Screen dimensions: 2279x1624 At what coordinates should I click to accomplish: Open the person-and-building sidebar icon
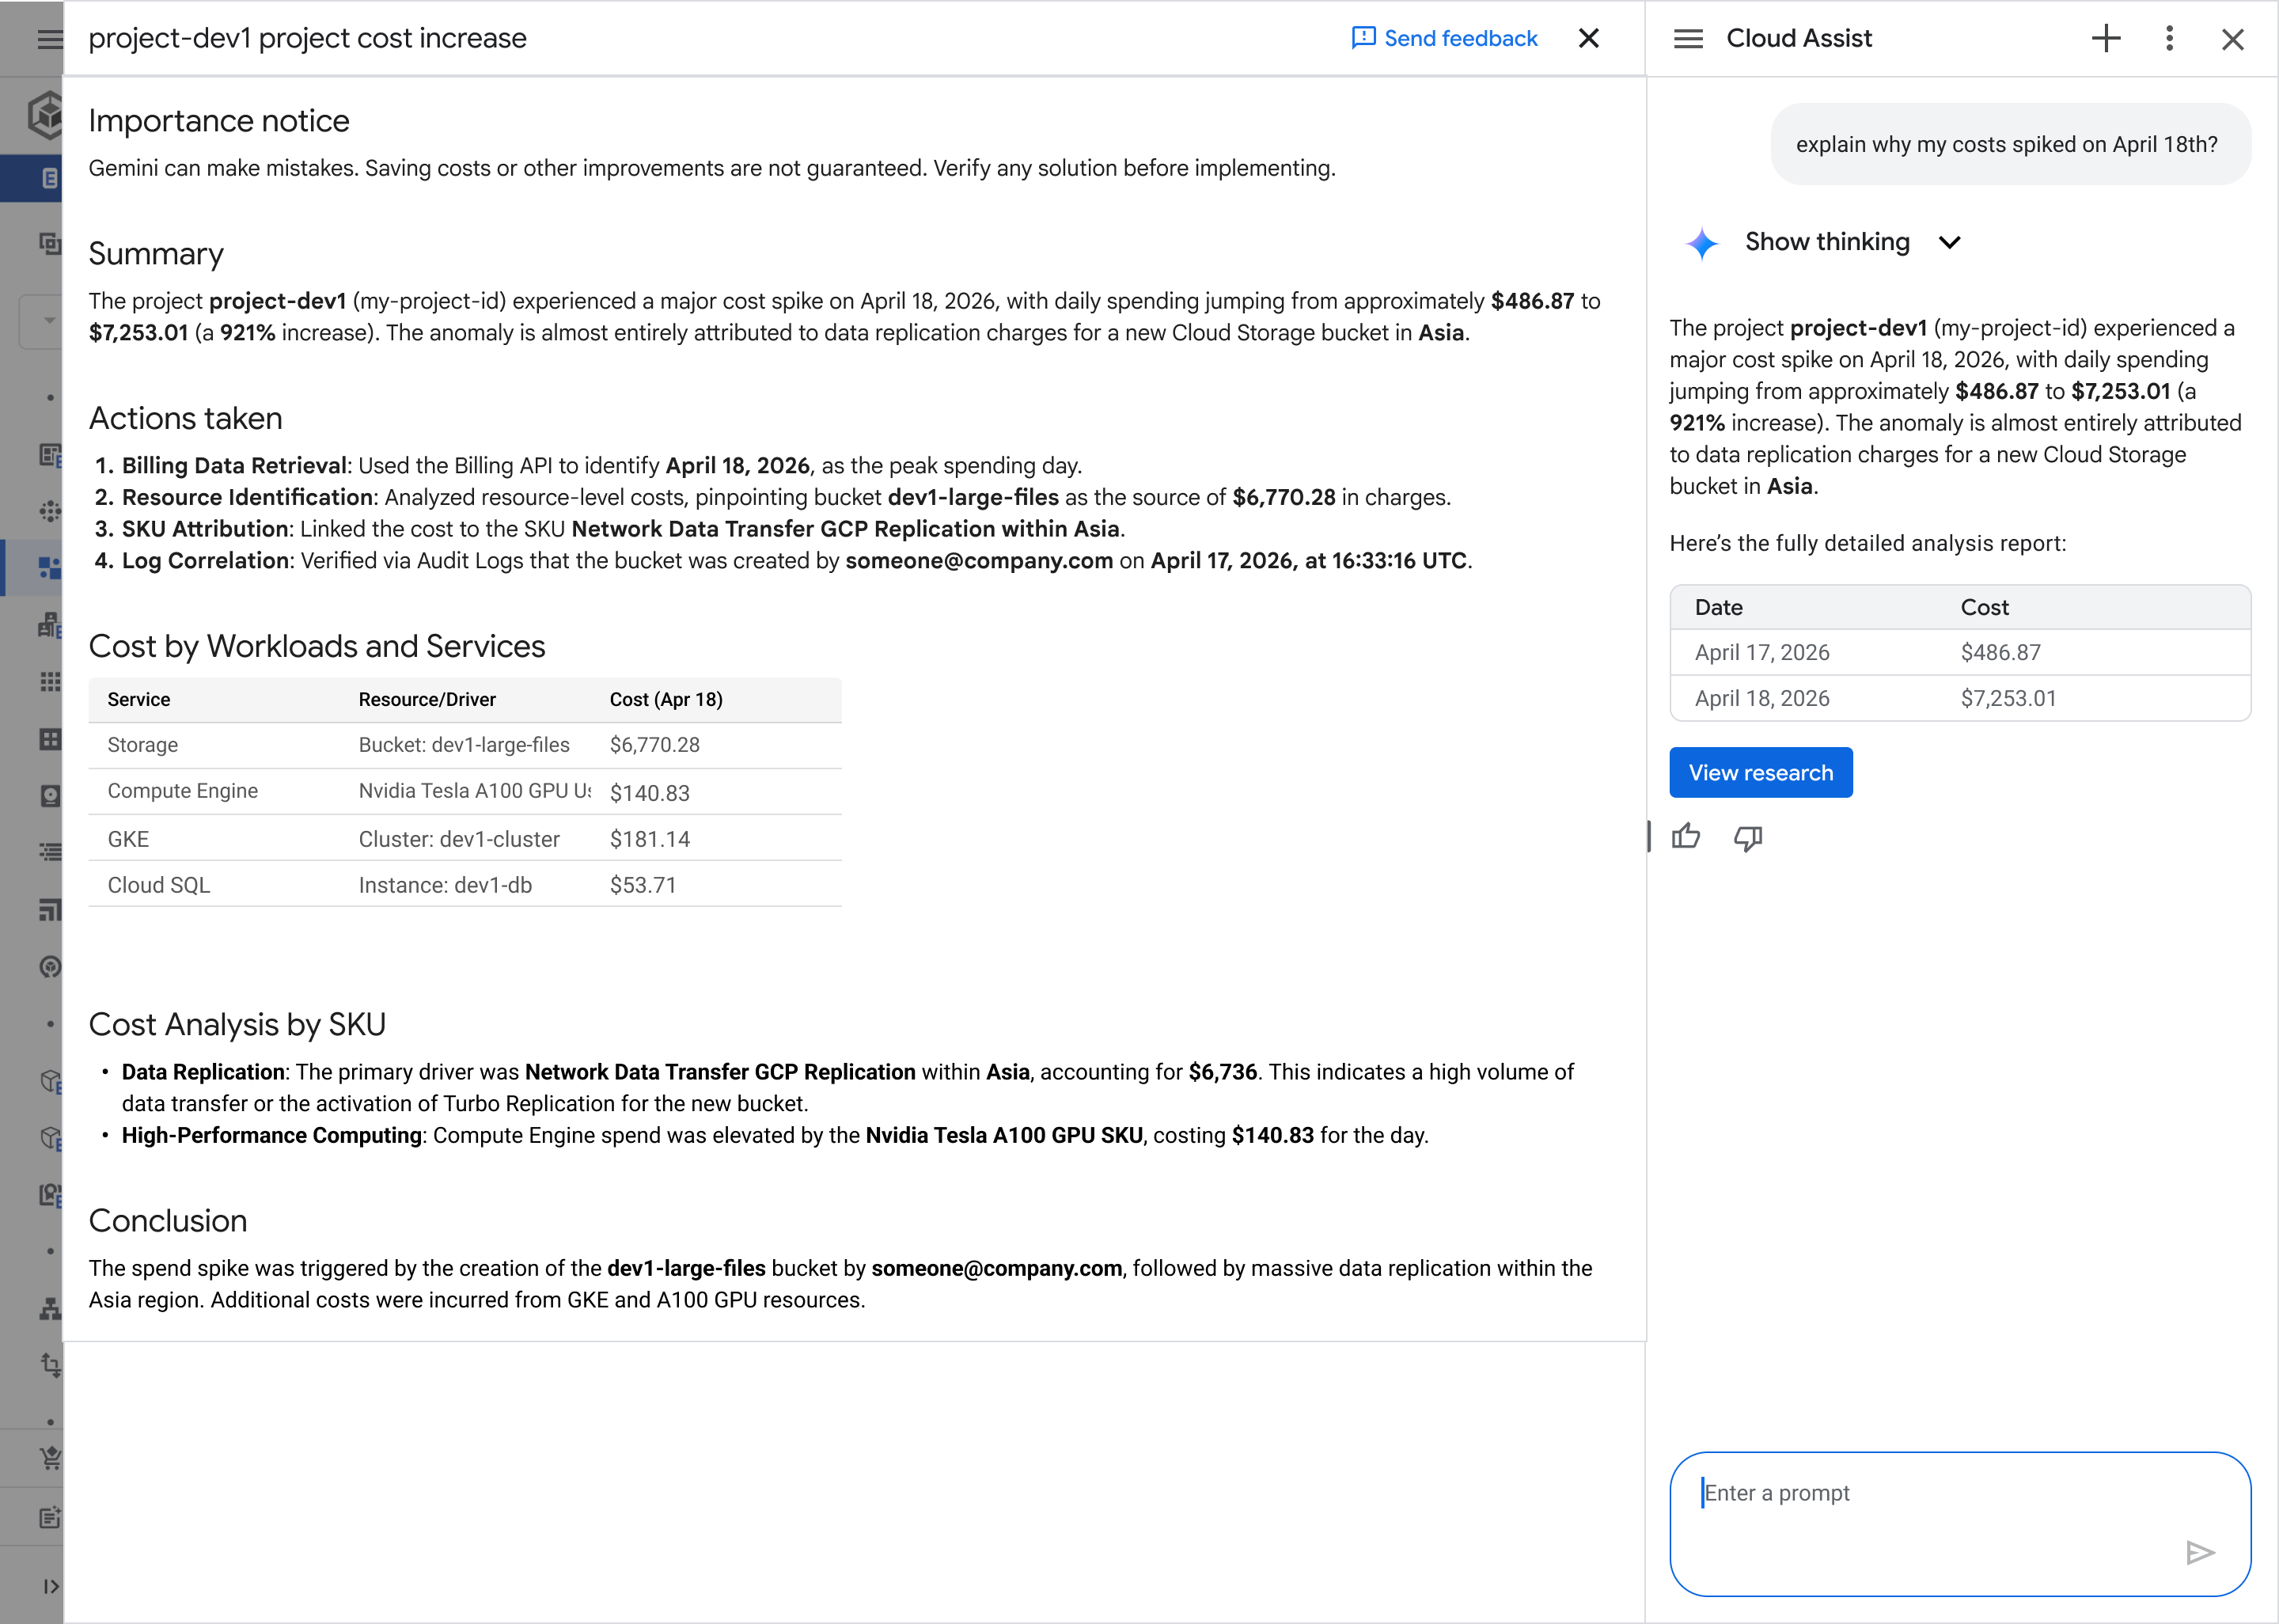(49, 625)
